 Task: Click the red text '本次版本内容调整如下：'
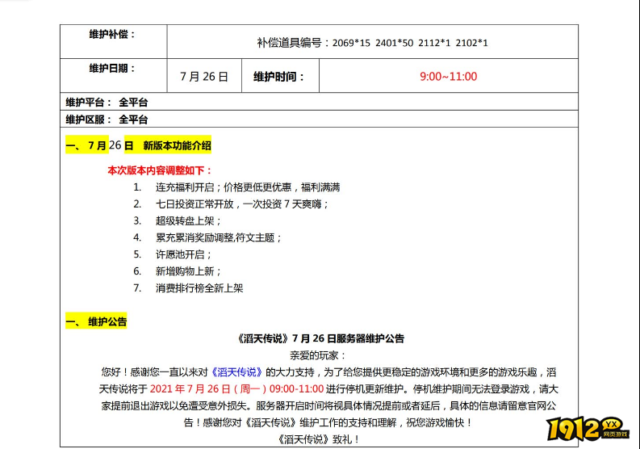click(160, 170)
